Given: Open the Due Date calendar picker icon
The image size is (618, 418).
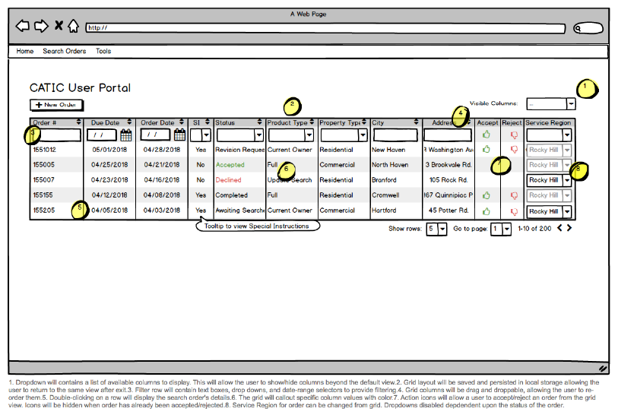Looking at the screenshot, I should point(125,135).
